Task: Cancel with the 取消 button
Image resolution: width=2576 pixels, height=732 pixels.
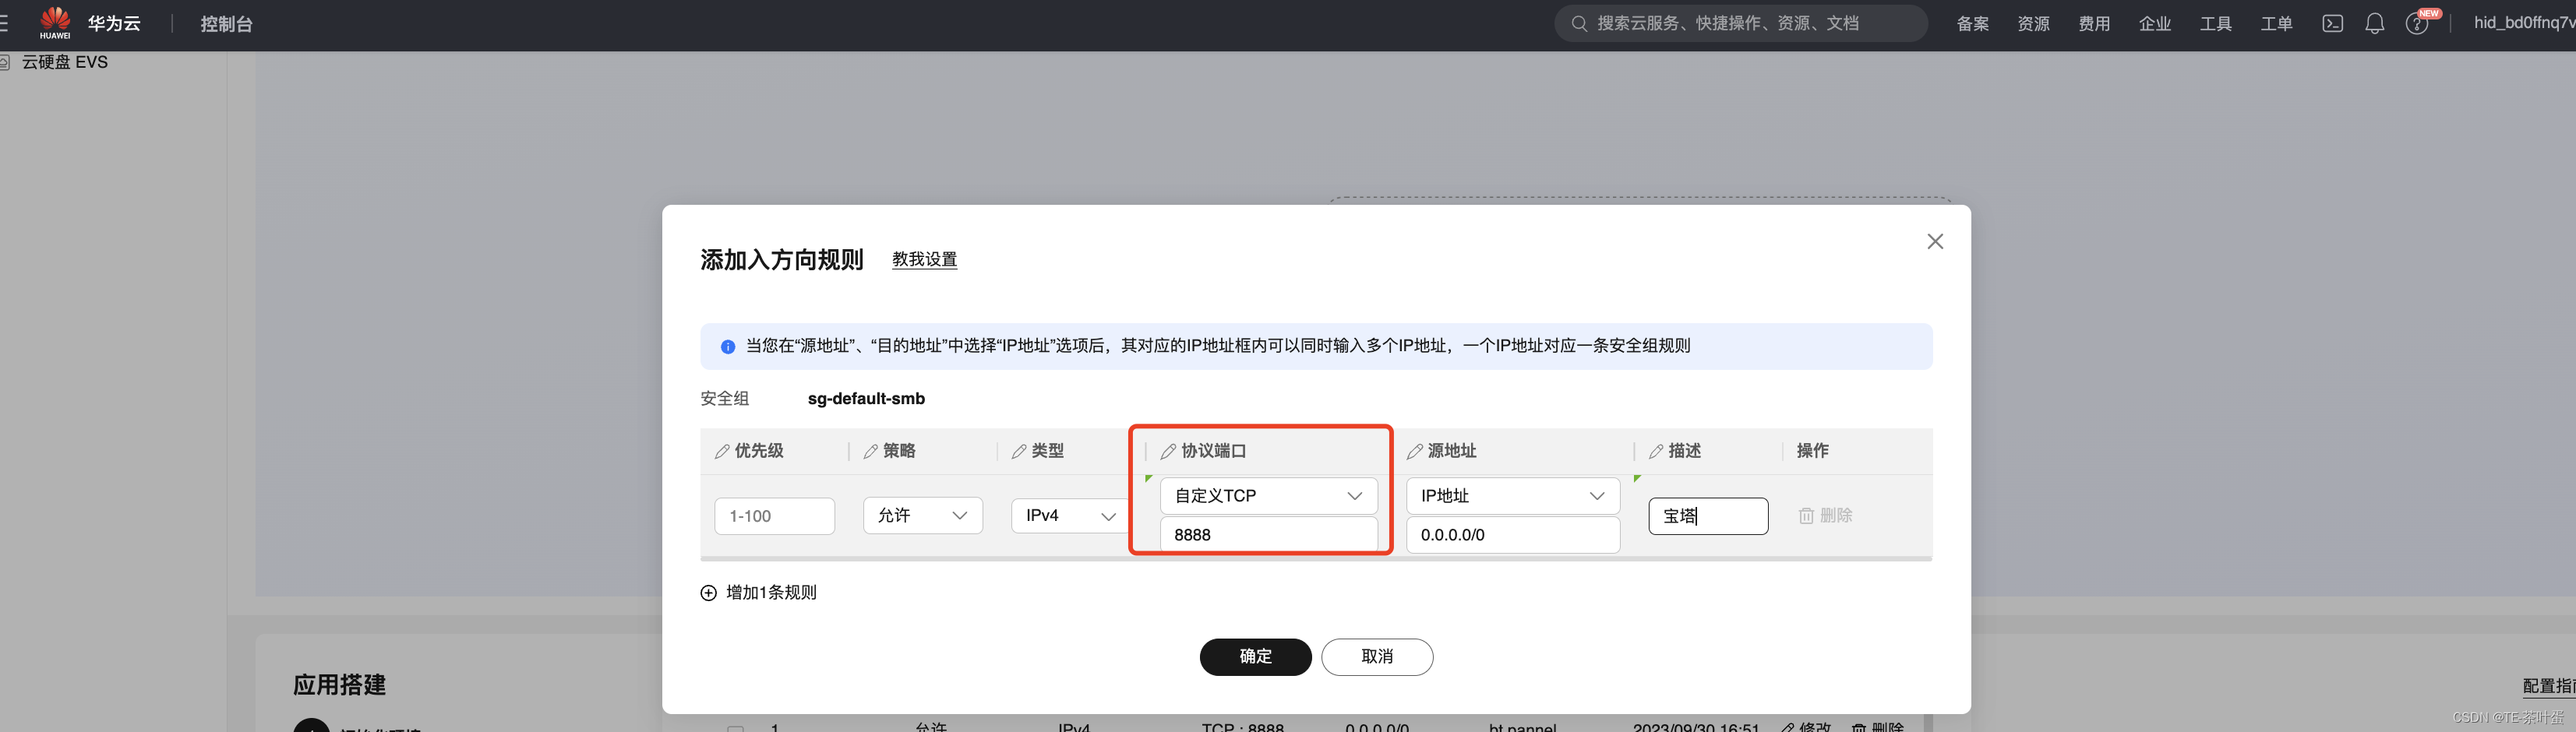Action: pos(1377,657)
